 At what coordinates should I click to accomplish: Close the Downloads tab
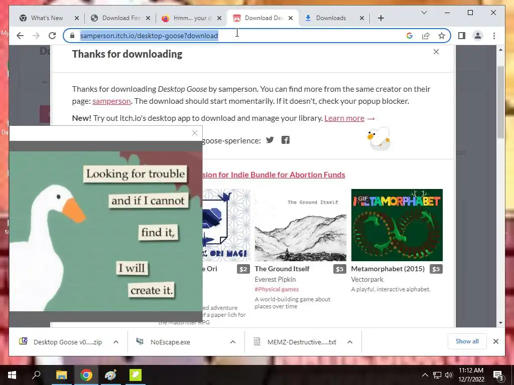tap(362, 18)
